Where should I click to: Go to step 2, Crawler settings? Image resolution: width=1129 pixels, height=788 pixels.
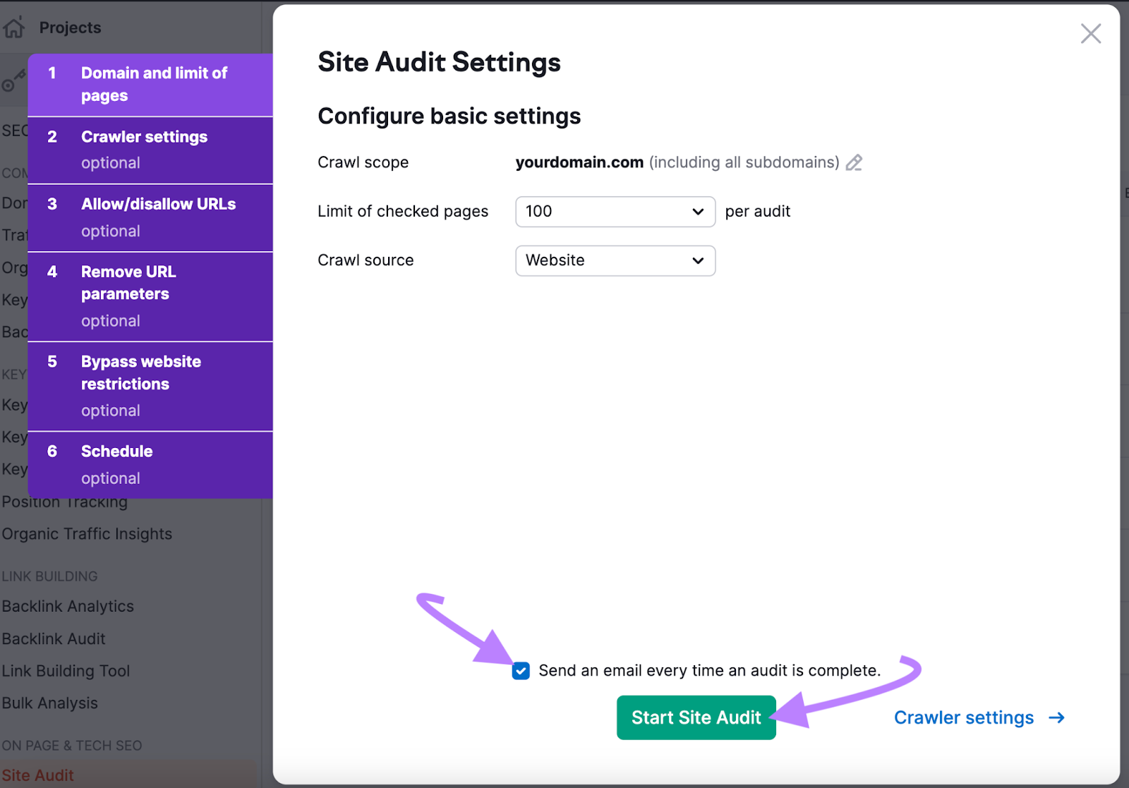click(x=150, y=150)
